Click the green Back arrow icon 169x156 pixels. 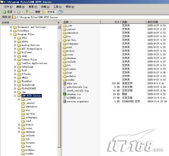pos(5,12)
